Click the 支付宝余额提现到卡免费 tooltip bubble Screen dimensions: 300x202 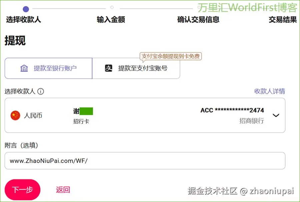pyautogui.click(x=171, y=56)
